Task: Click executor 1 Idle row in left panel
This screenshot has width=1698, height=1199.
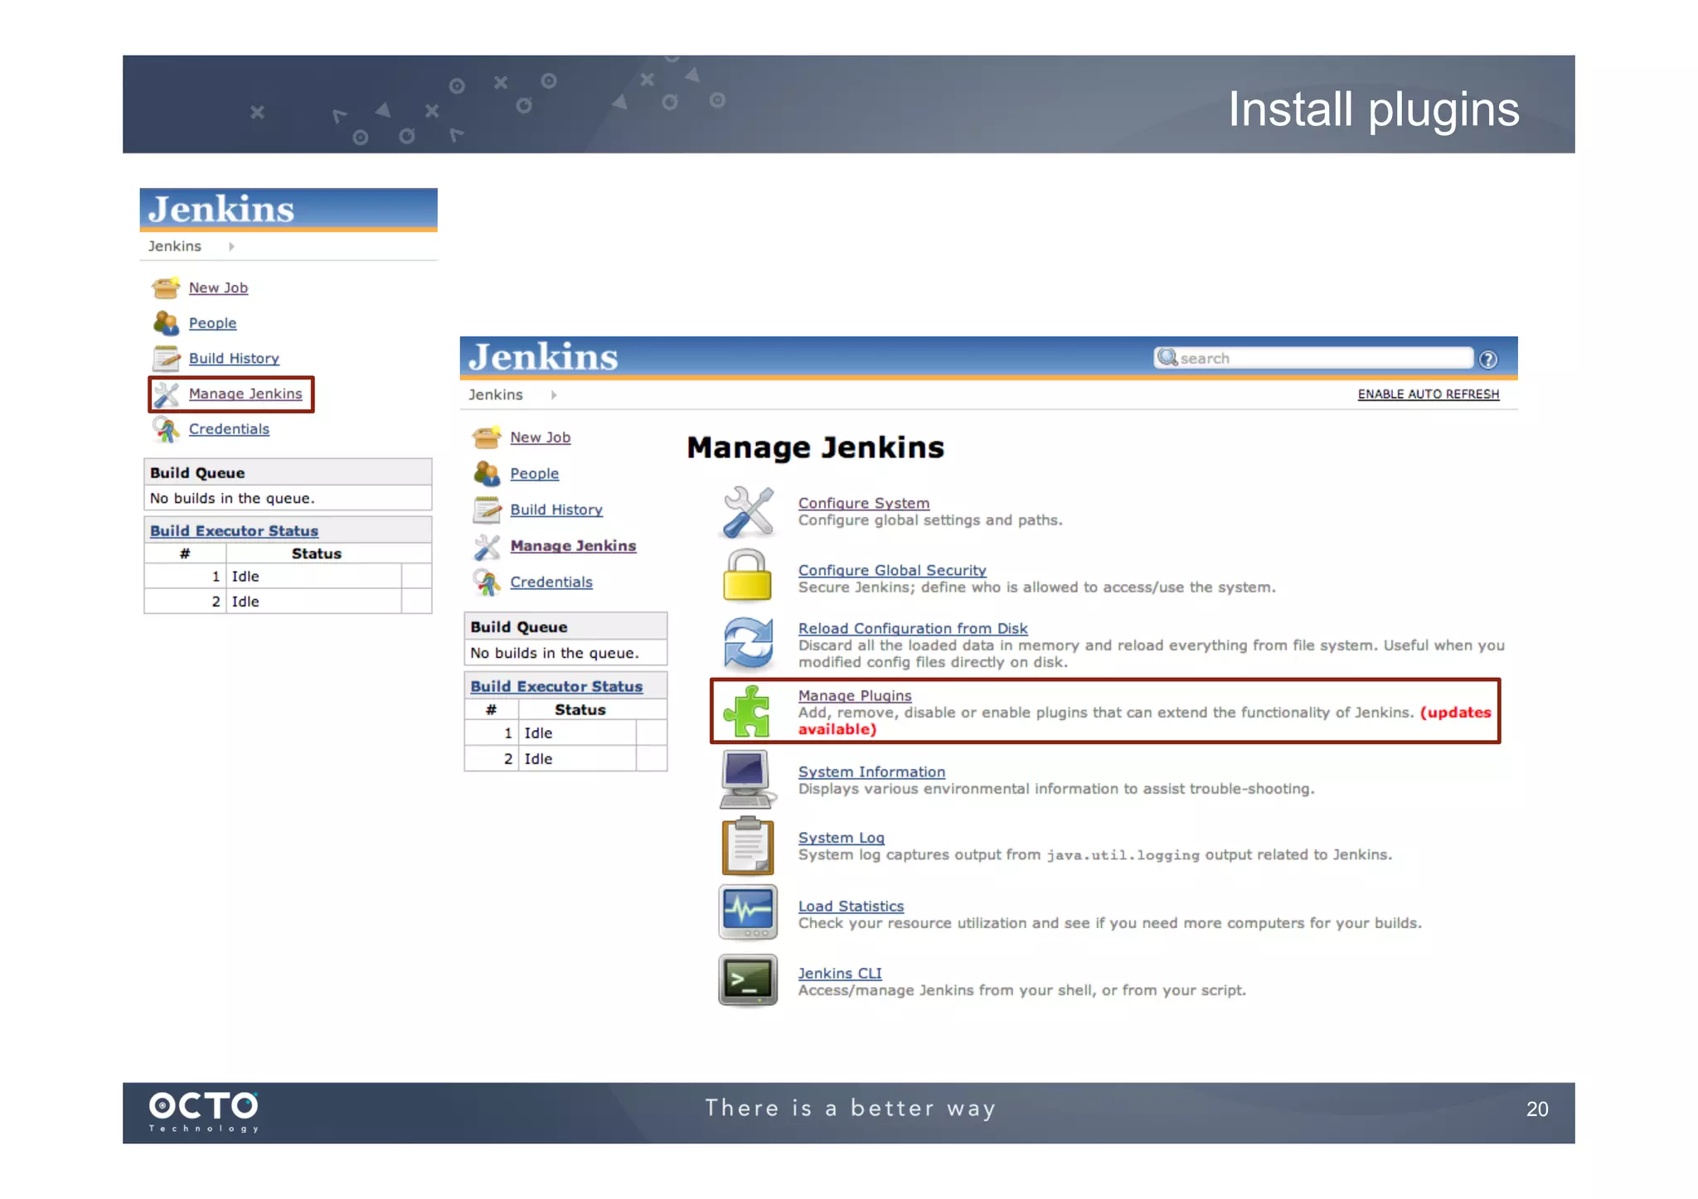Action: pos(288,576)
